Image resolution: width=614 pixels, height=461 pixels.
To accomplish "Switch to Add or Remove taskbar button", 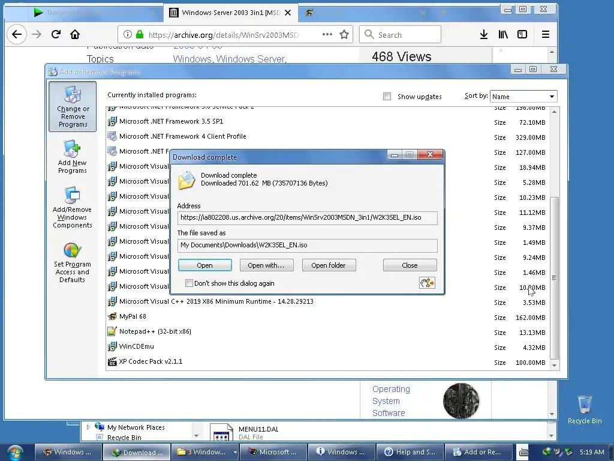I will point(478,452).
